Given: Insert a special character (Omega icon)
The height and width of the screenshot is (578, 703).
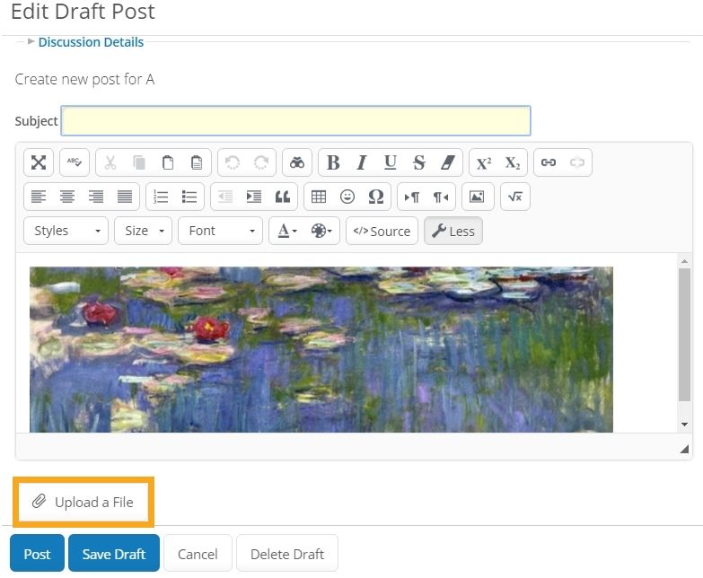Looking at the screenshot, I should click(x=375, y=197).
